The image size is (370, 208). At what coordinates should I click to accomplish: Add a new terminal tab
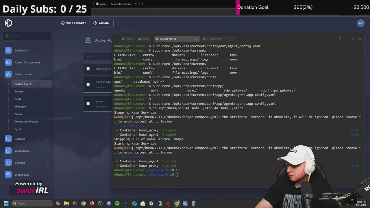240,39
